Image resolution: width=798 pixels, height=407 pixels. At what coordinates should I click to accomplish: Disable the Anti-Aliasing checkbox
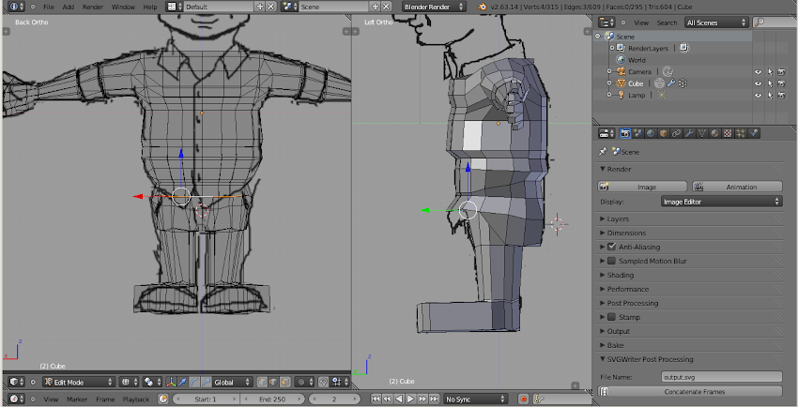click(612, 247)
